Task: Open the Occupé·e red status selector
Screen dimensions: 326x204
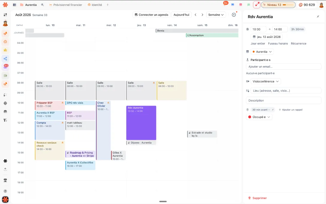Action: click(x=259, y=117)
